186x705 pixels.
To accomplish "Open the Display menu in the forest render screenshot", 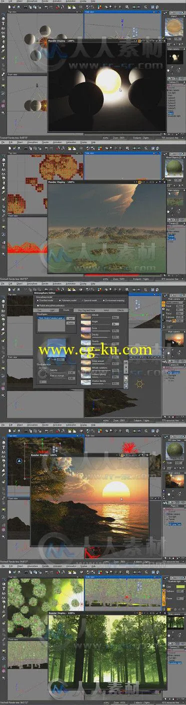I will point(83,567).
